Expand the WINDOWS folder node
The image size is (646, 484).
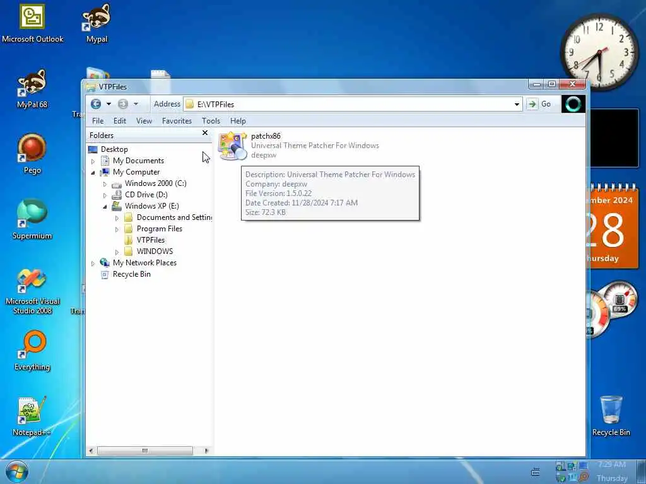point(117,252)
